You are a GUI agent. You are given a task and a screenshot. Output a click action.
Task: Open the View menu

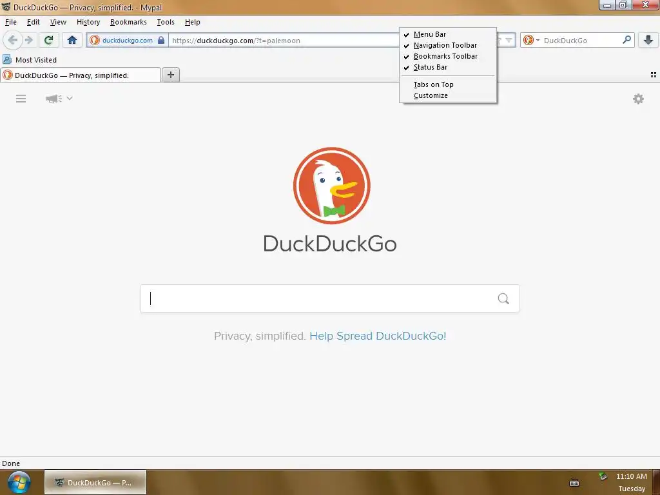(x=58, y=22)
